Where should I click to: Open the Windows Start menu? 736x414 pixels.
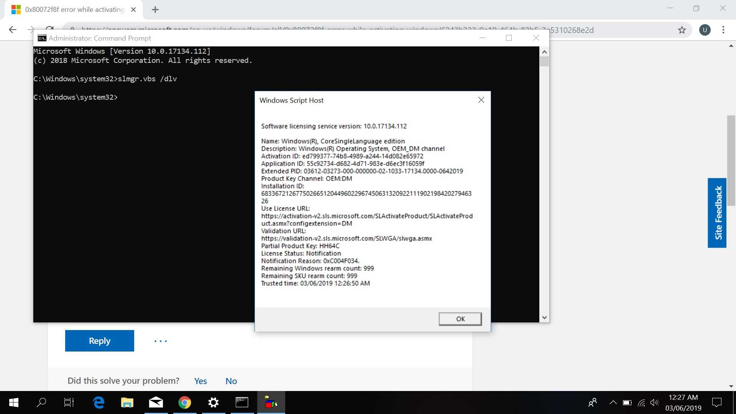point(13,402)
